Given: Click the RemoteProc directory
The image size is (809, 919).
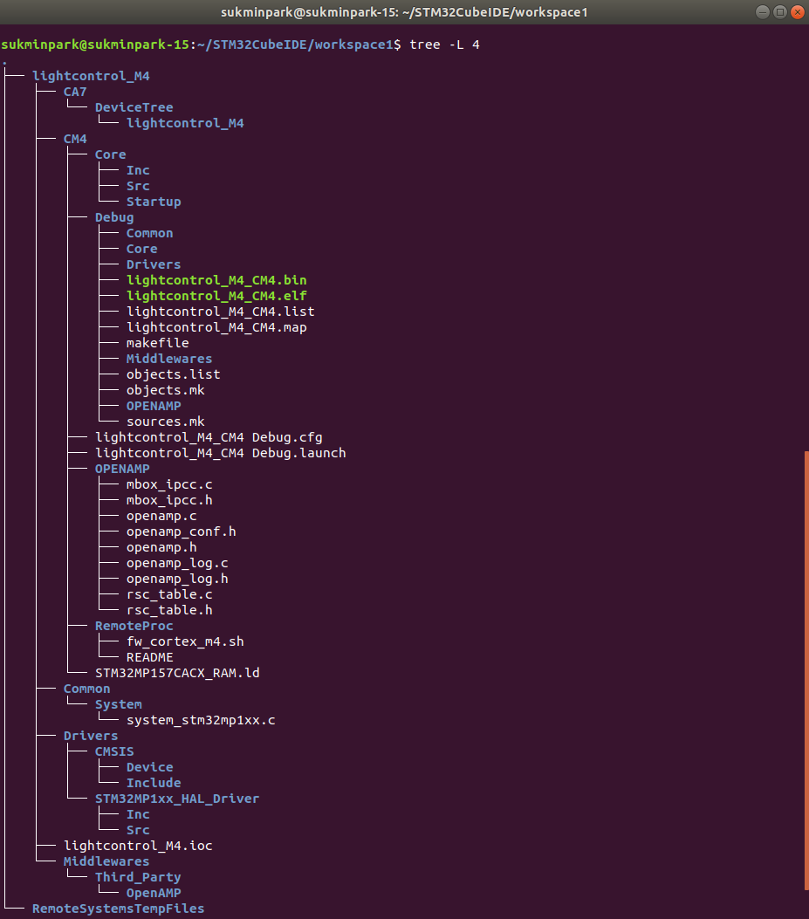Looking at the screenshot, I should 134,626.
